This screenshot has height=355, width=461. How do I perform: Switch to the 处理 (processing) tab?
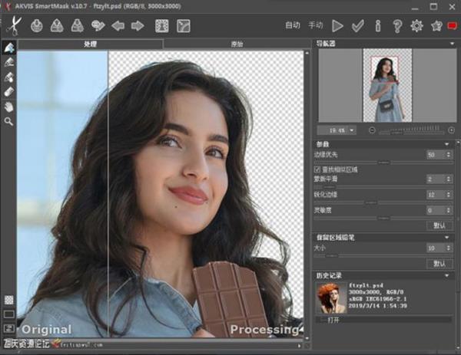coord(91,44)
